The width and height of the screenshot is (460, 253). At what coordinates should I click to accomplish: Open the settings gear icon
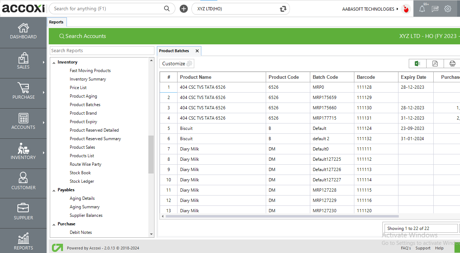(x=448, y=9)
